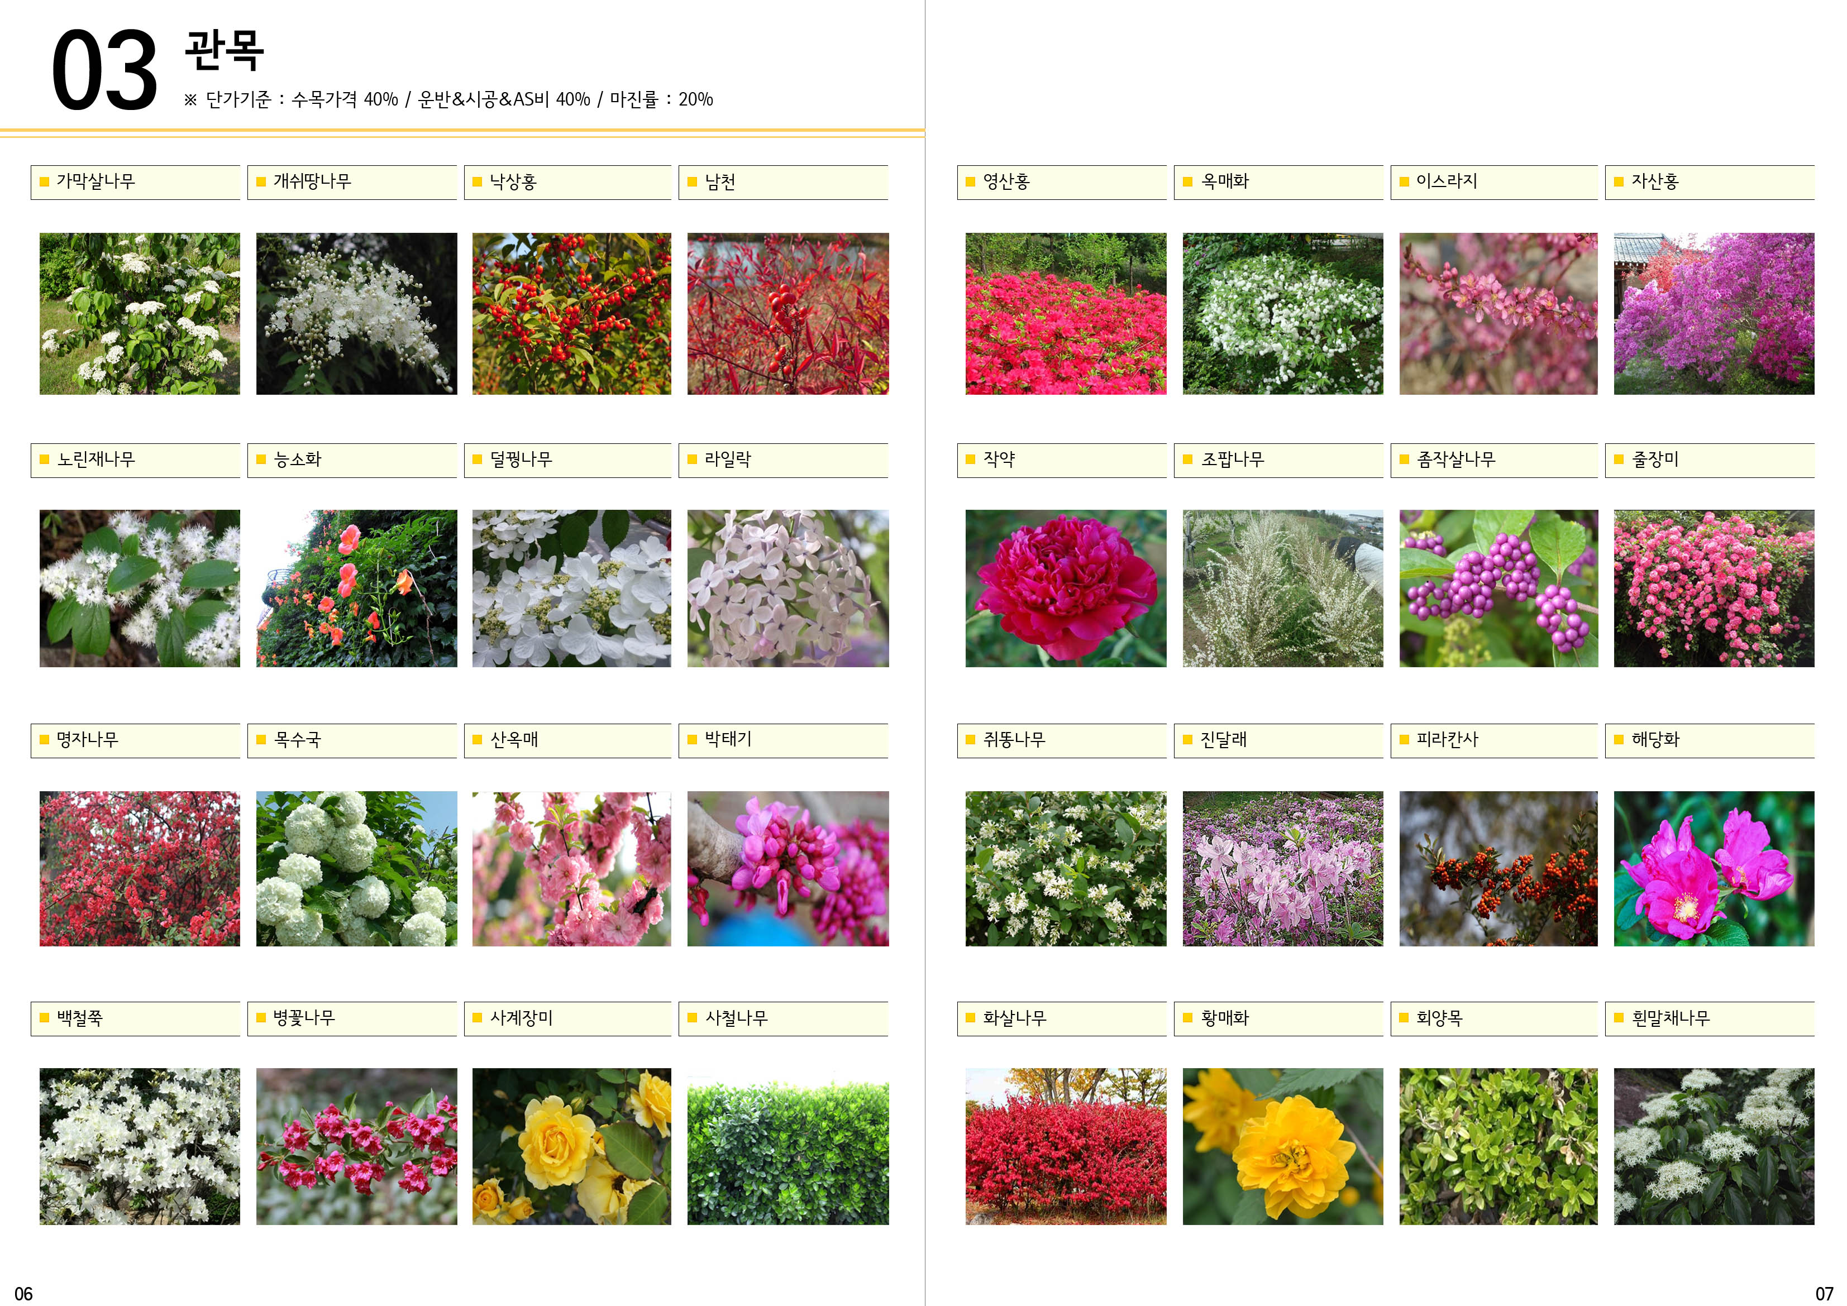Click the 쥐똥나무 photo thumbnail
The height and width of the screenshot is (1306, 1847).
(x=1066, y=868)
